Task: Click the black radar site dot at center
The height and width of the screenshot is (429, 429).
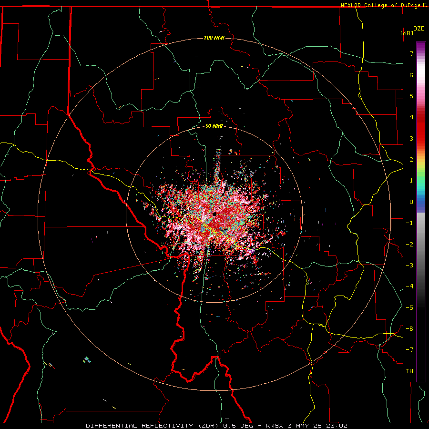Action: click(x=214, y=214)
